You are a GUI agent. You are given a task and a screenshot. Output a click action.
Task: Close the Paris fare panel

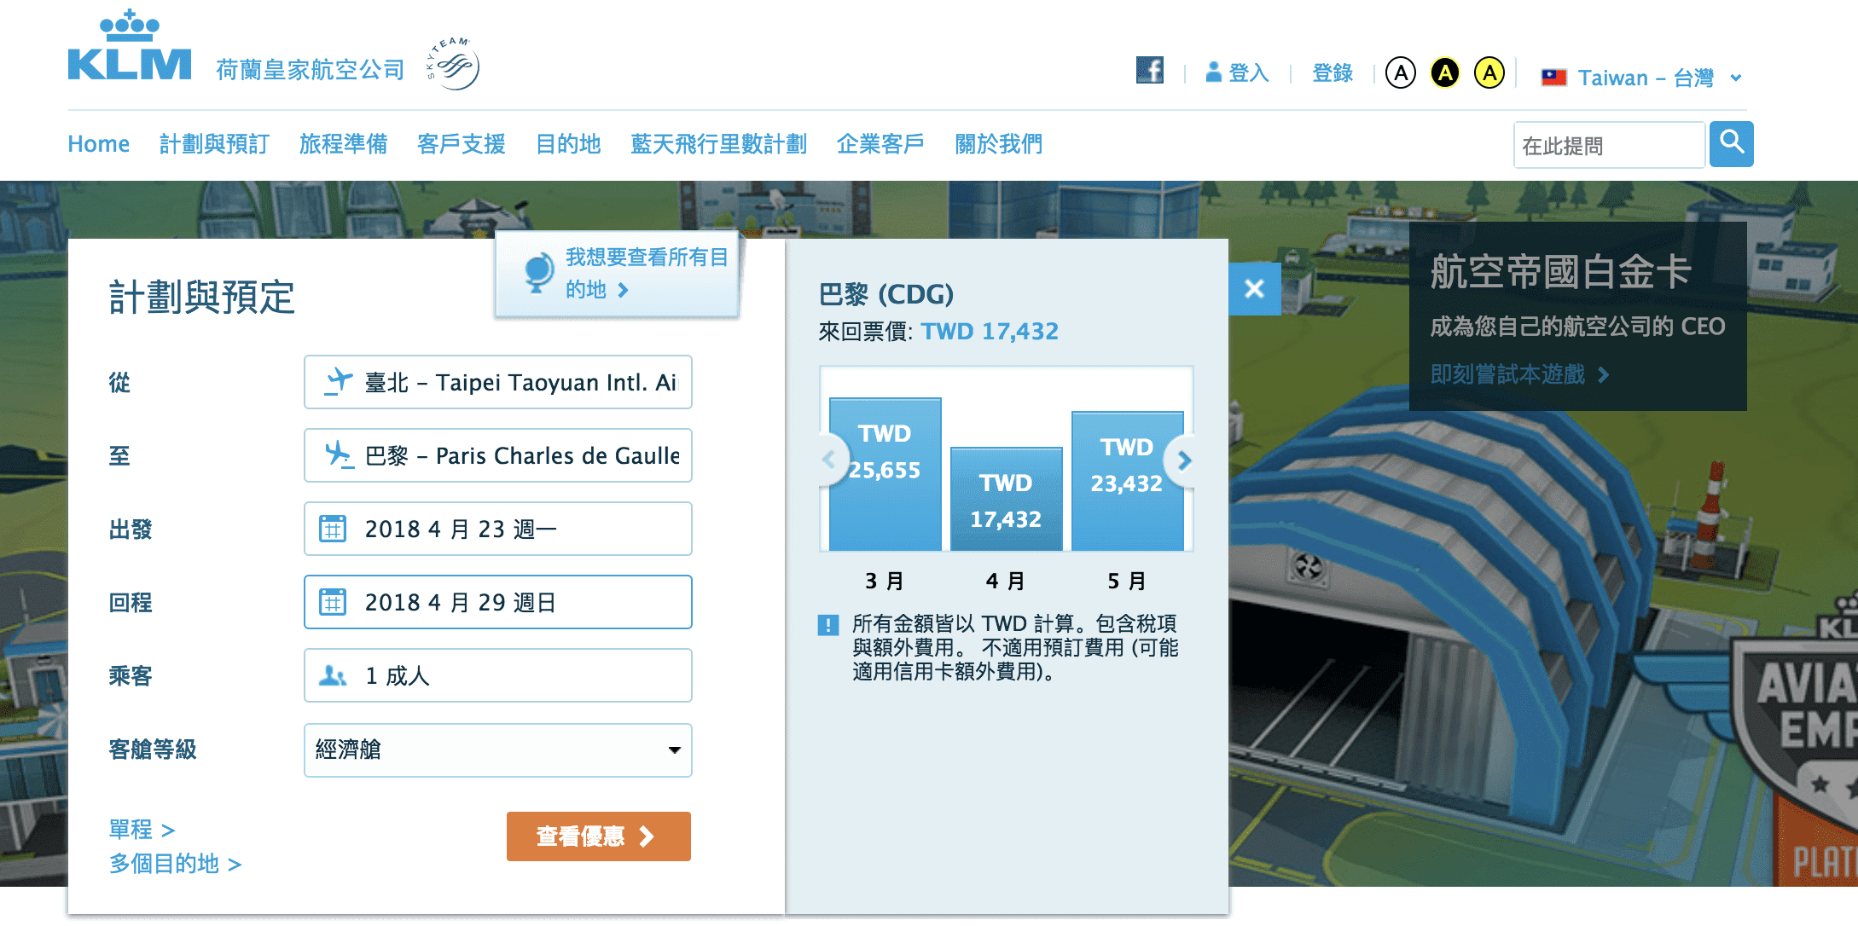coord(1254,289)
